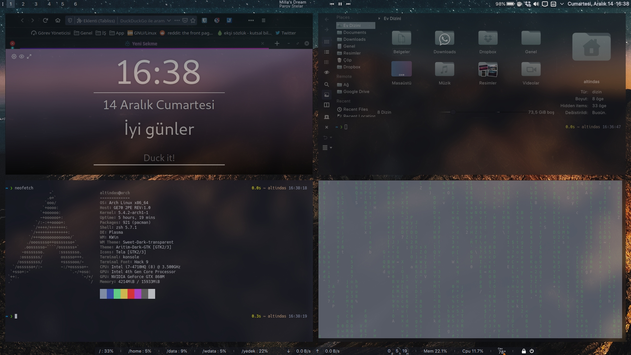Screen dimensions: 631x355
Task: Open Twitter bookmark
Action: (286, 33)
